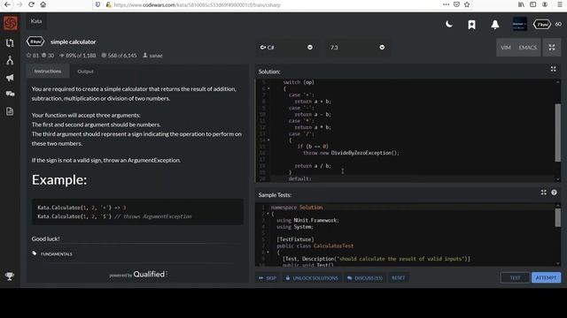567x318 pixels.
Task: Reload the browser page
Action: pyautogui.click(x=32, y=4)
